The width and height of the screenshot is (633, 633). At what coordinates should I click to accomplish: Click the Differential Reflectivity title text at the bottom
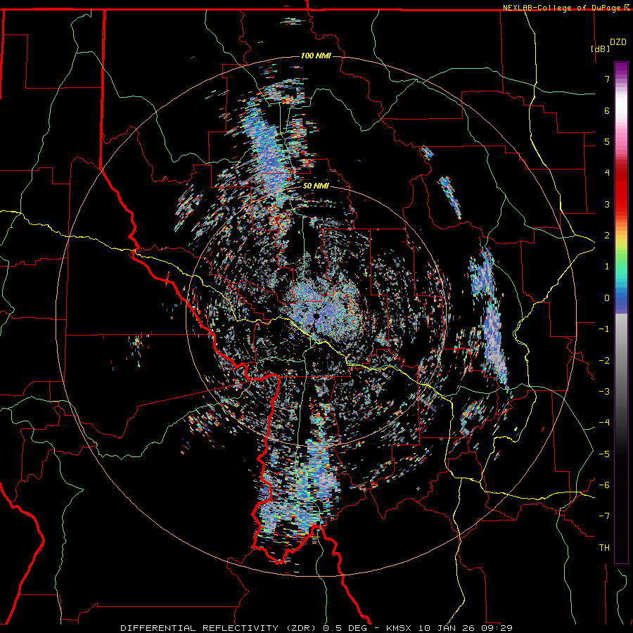pyautogui.click(x=316, y=628)
